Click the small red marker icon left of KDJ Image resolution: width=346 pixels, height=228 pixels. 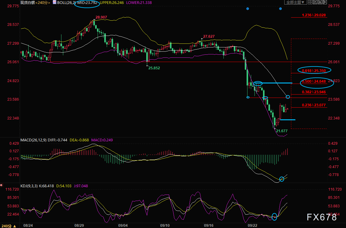point(1,185)
